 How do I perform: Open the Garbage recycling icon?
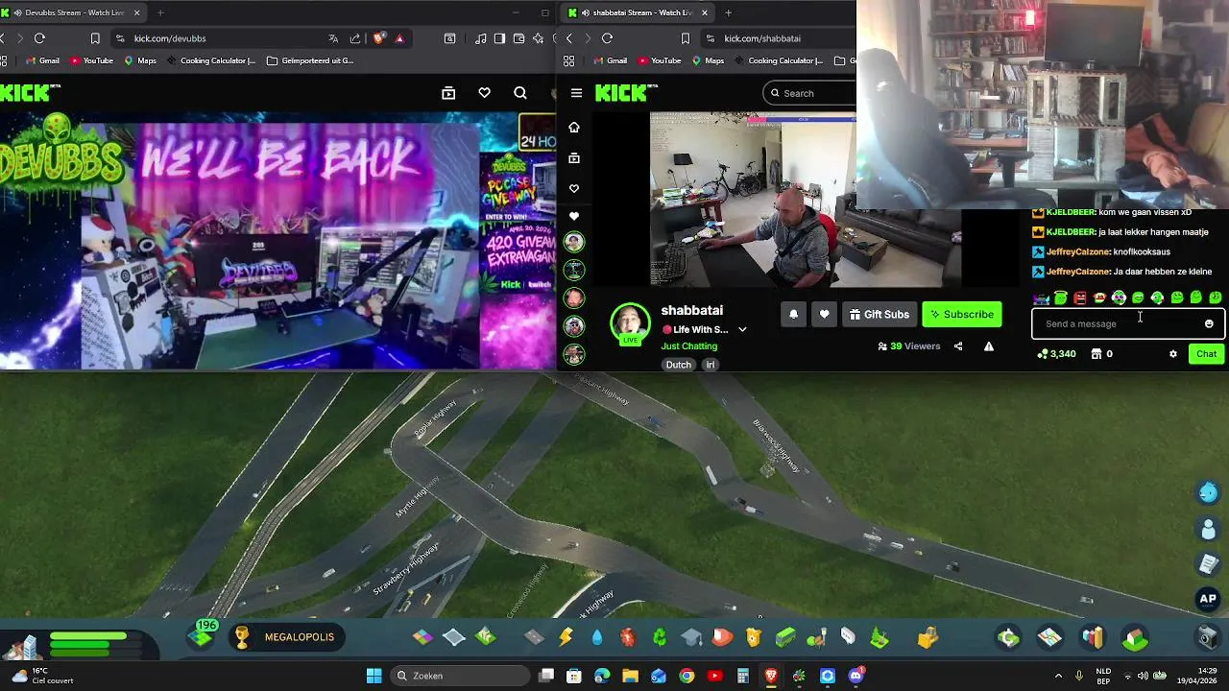pos(660,637)
